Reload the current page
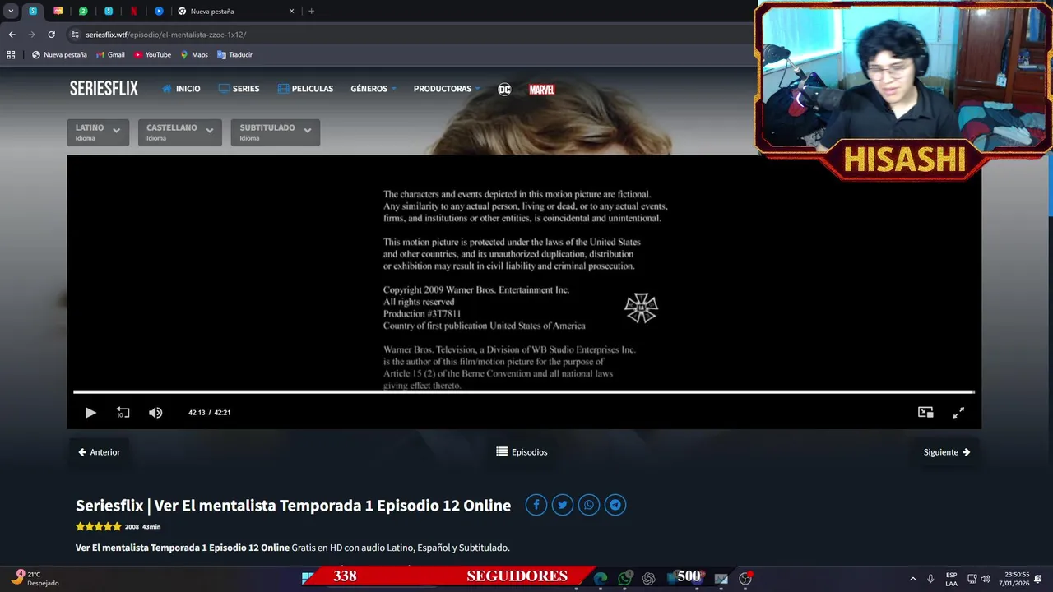Image resolution: width=1053 pixels, height=592 pixels. coord(51,35)
